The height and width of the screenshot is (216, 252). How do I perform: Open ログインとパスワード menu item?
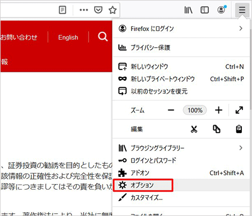tap(181, 160)
